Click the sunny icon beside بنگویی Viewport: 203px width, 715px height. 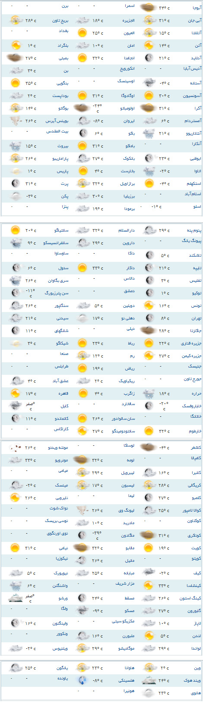(16, 83)
